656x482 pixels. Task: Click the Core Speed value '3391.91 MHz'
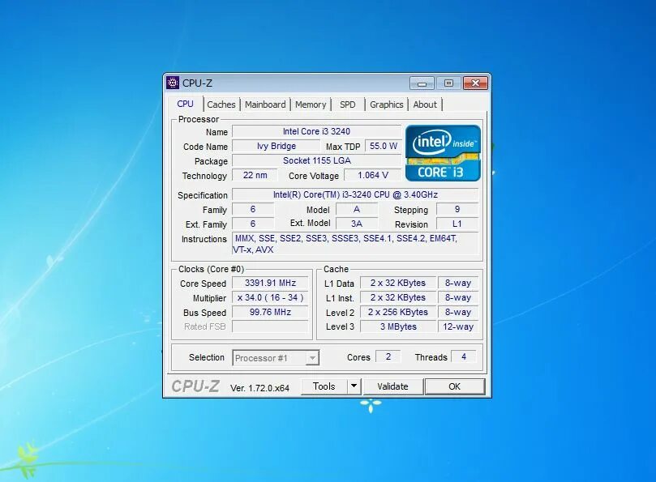pyautogui.click(x=270, y=283)
